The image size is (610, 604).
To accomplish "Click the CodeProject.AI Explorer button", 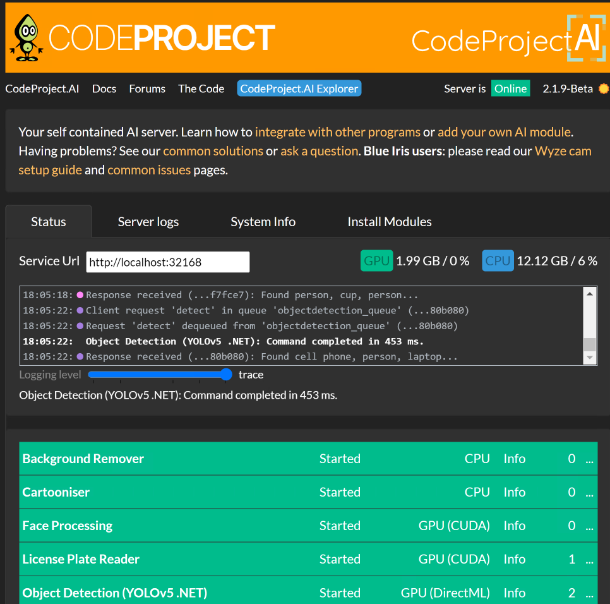I will [299, 88].
